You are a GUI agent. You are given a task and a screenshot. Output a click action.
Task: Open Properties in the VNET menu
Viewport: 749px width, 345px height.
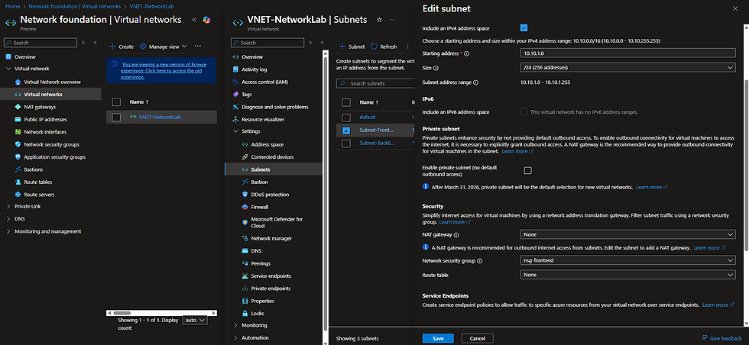(x=262, y=301)
